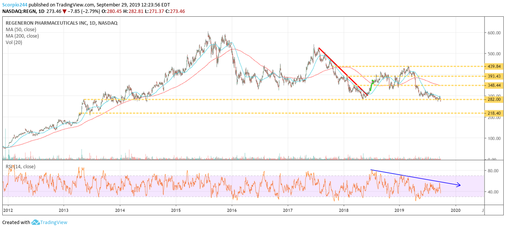
Task: Click the 100.00 price axis value
Action: (x=493, y=139)
